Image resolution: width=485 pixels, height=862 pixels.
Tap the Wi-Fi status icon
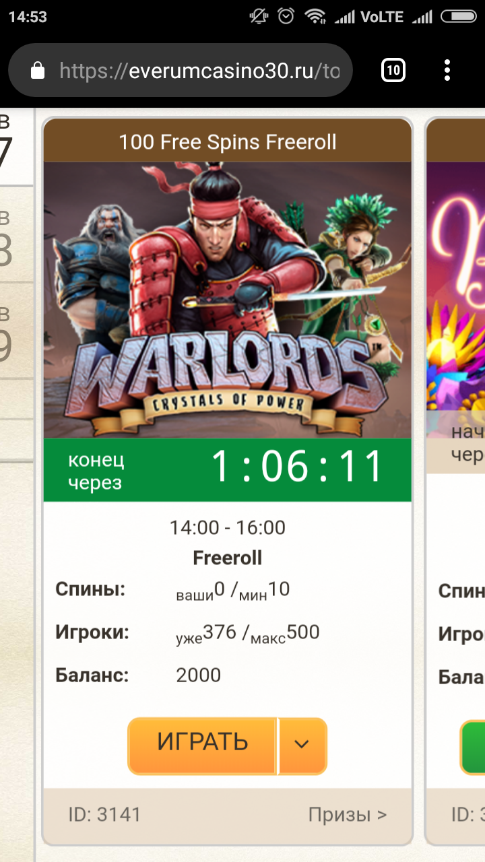pyautogui.click(x=315, y=17)
